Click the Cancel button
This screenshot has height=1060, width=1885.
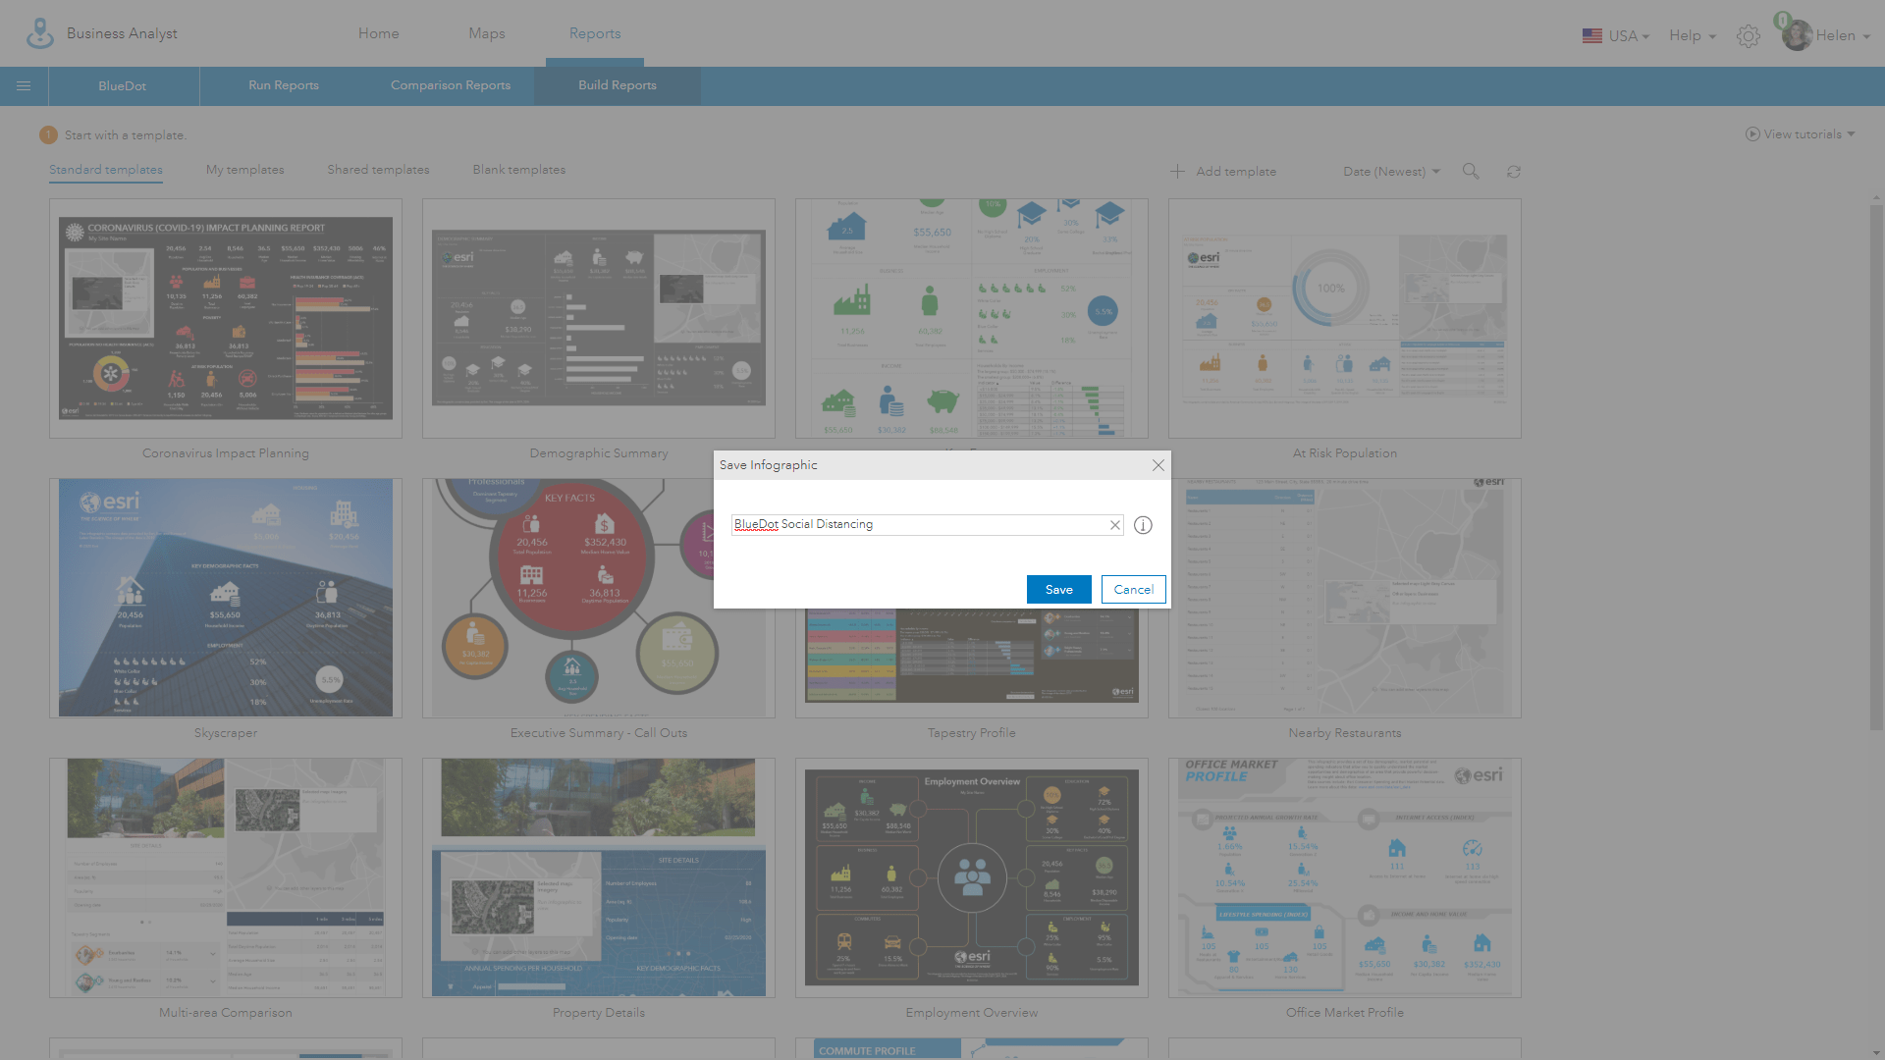pos(1134,590)
